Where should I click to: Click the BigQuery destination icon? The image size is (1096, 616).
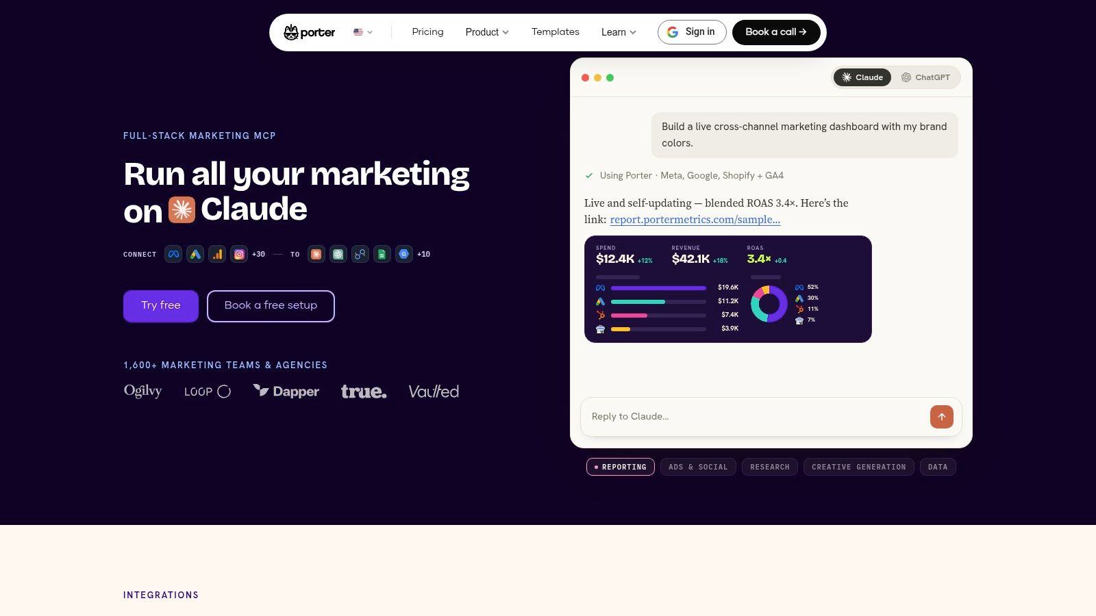(404, 254)
